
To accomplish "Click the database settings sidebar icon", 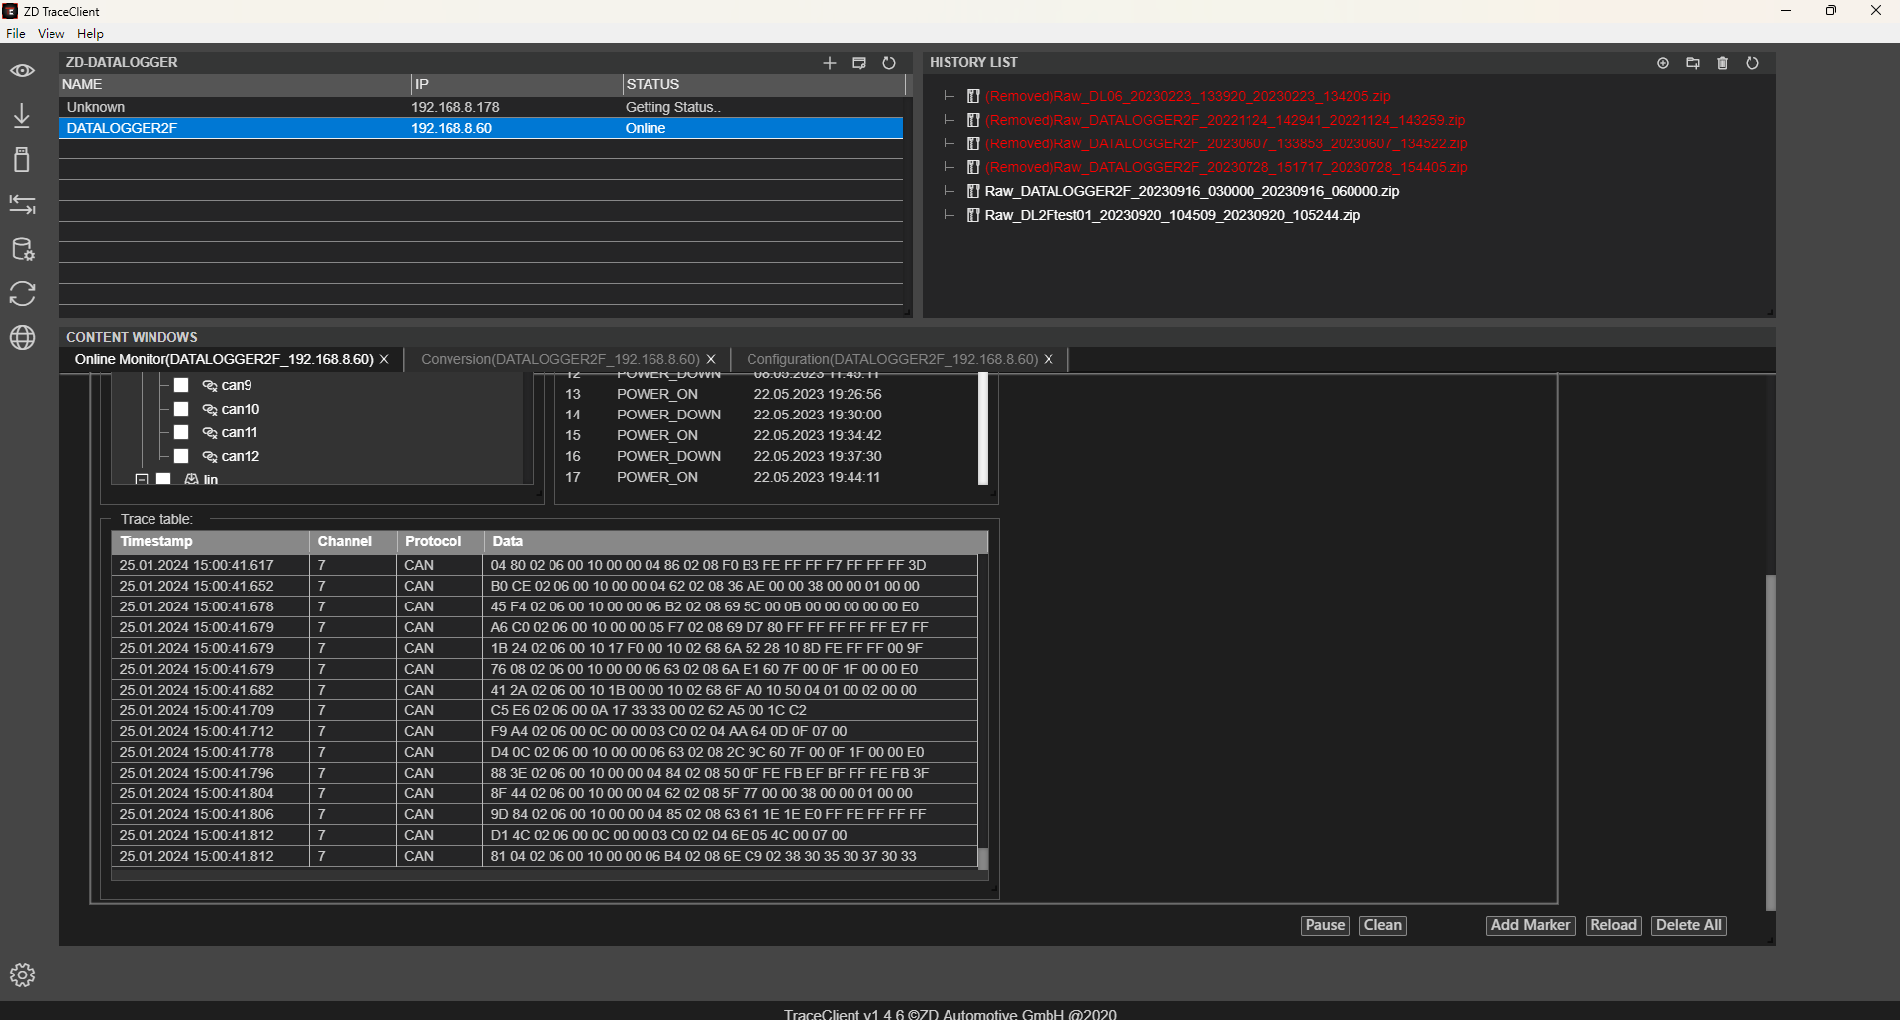I will point(22,249).
